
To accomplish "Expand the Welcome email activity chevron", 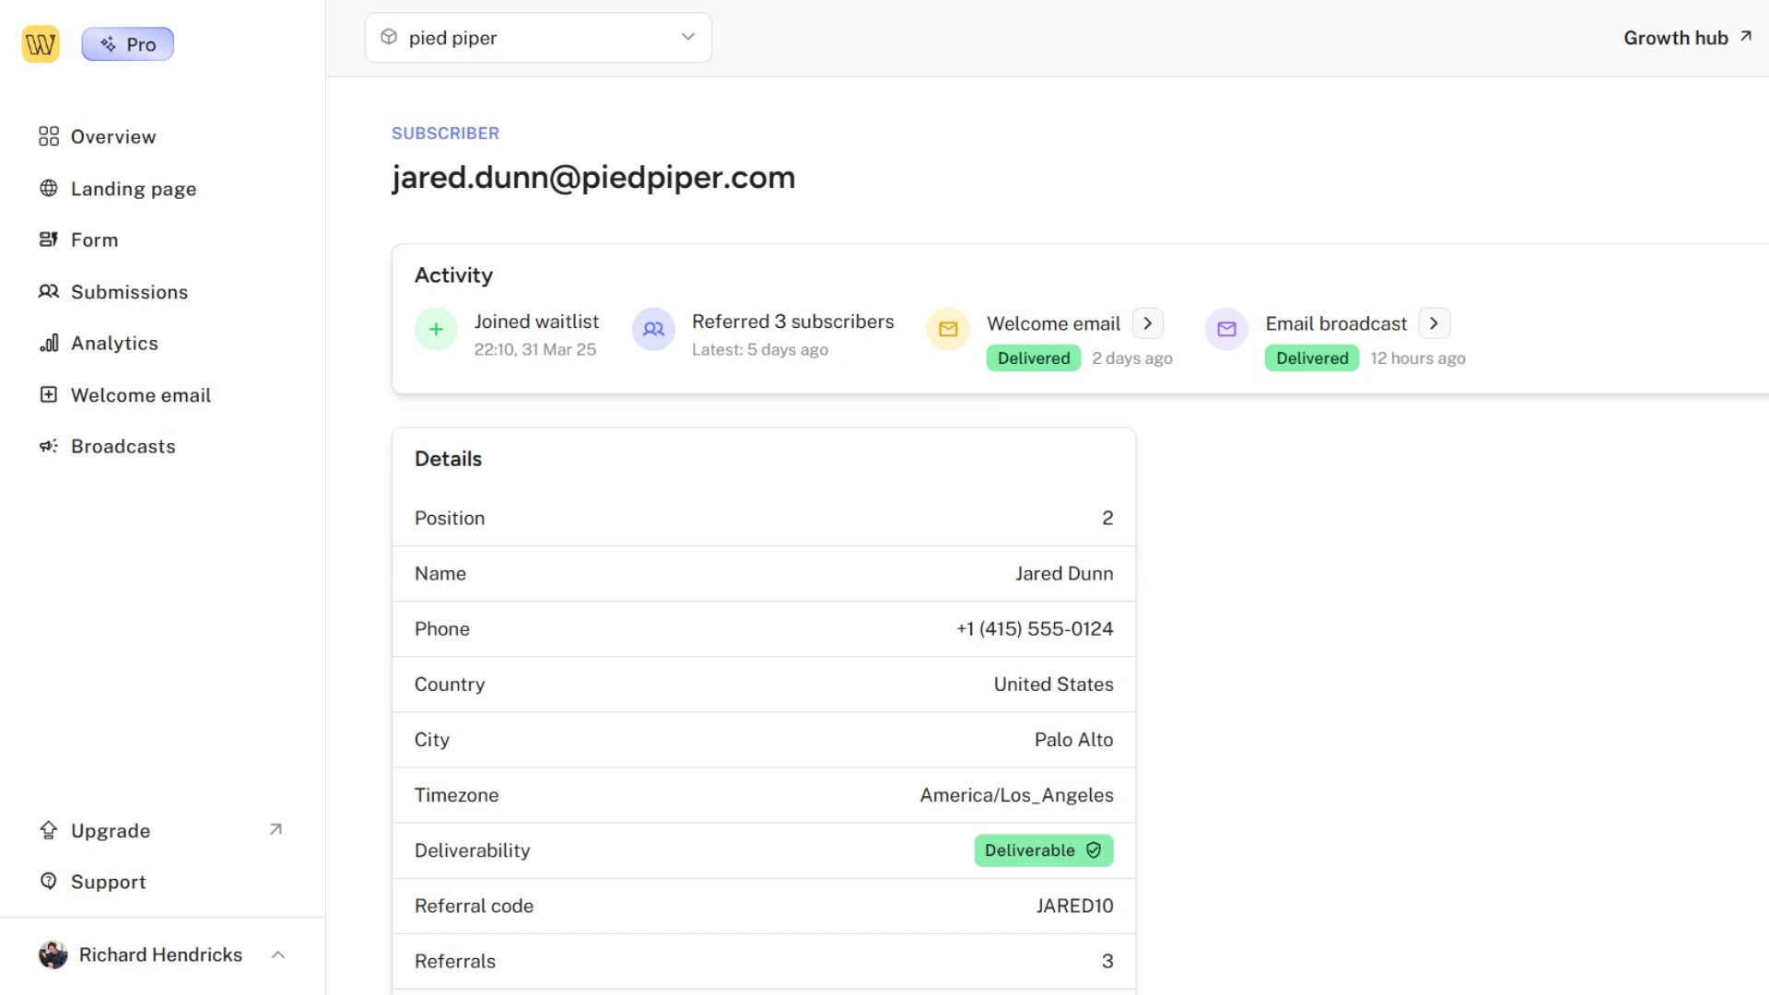I will (x=1147, y=322).
